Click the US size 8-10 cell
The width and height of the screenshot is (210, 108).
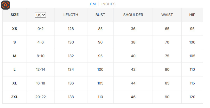[x=40, y=56]
